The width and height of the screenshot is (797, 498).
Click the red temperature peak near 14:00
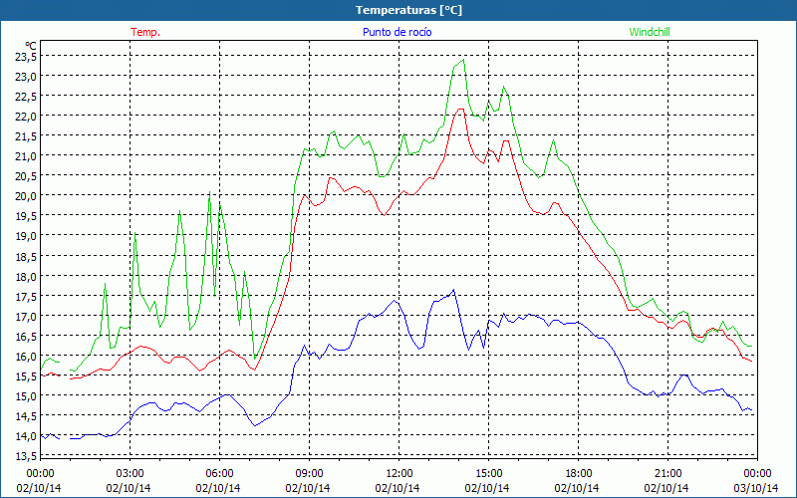461,109
